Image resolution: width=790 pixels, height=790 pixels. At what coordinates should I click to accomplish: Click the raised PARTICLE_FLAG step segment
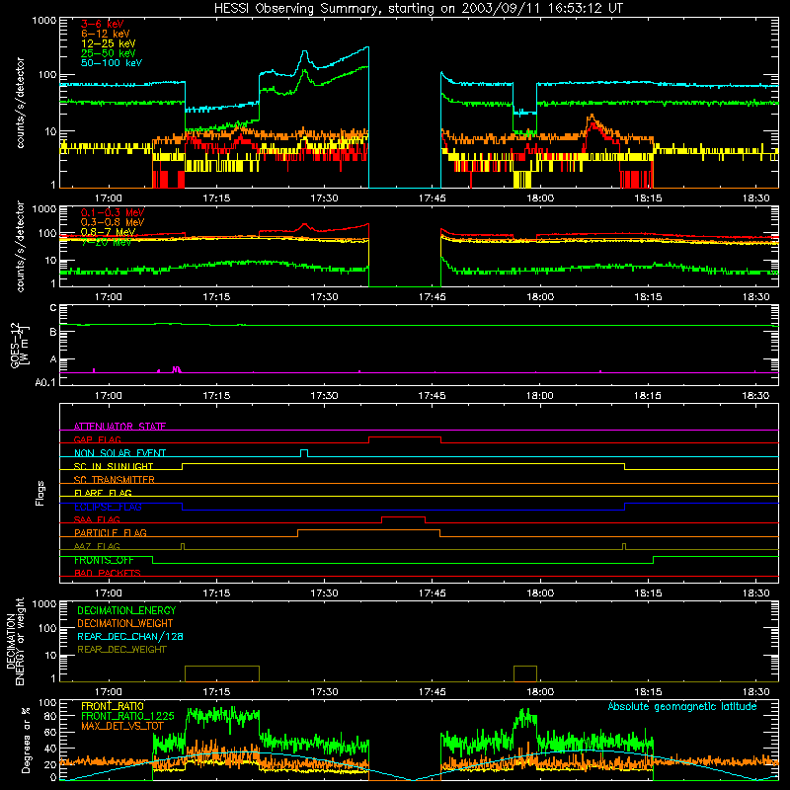pos(368,530)
